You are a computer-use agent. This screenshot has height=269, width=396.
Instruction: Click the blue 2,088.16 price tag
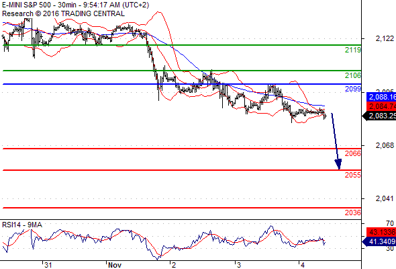tap(381, 97)
